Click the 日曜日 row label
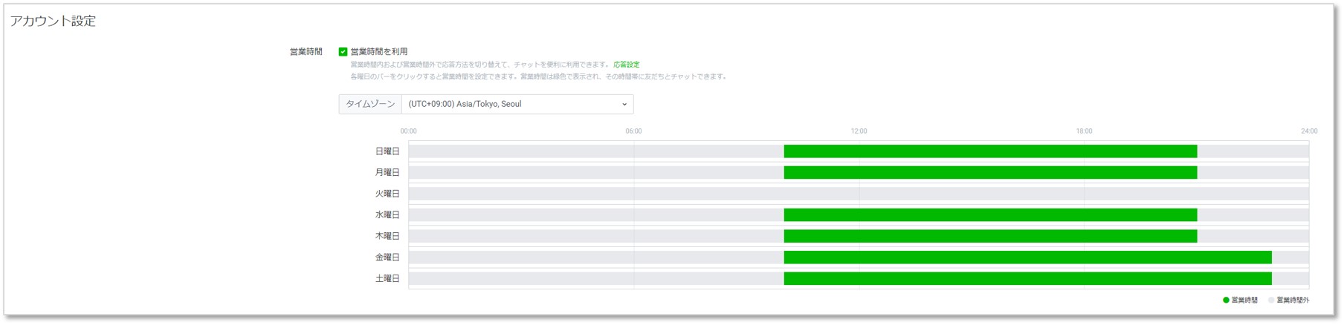Screen dimensions: 1344x325 coord(387,151)
